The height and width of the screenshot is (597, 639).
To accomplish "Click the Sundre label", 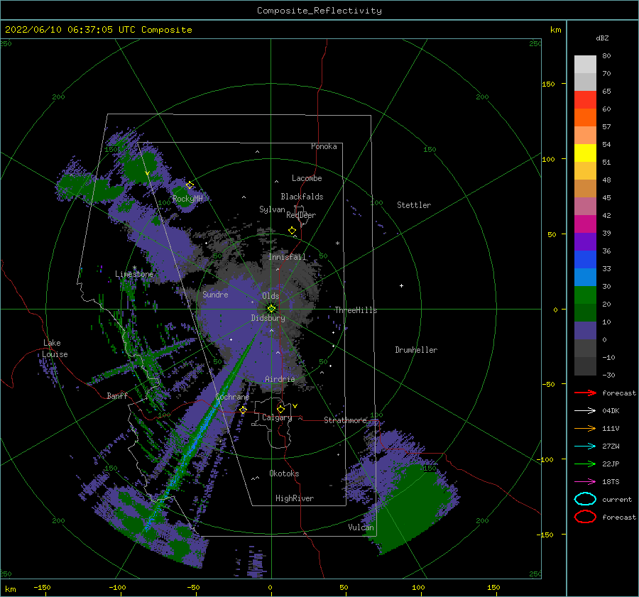I will click(215, 294).
